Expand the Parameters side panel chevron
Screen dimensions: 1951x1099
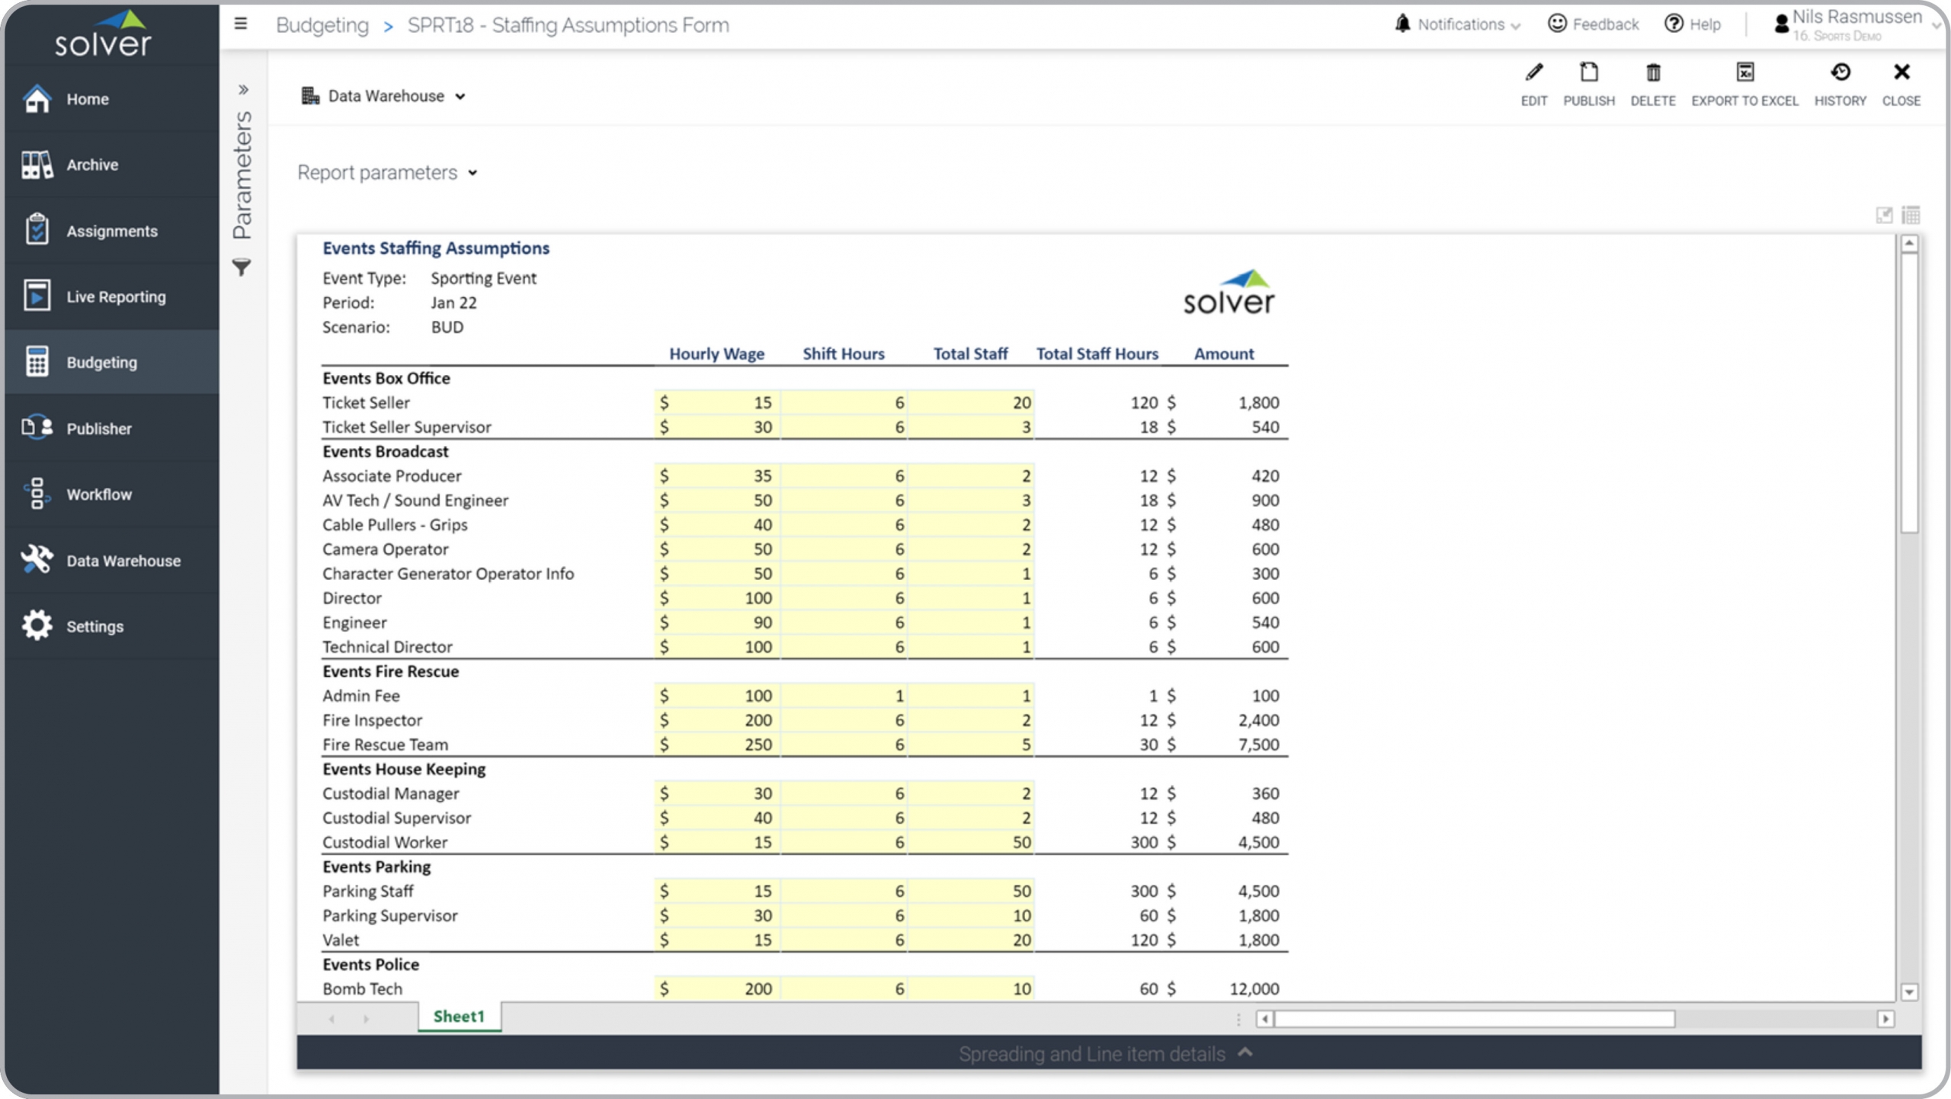click(243, 90)
